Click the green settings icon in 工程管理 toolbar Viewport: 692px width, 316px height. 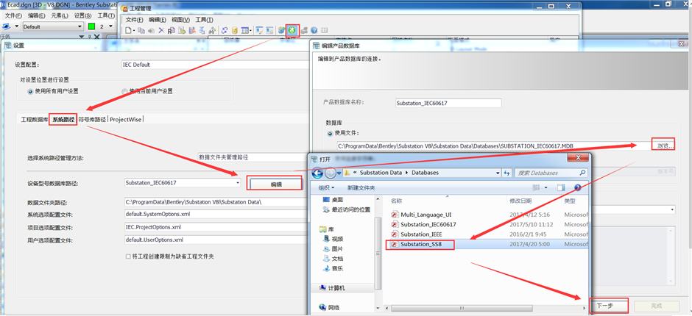point(292,30)
